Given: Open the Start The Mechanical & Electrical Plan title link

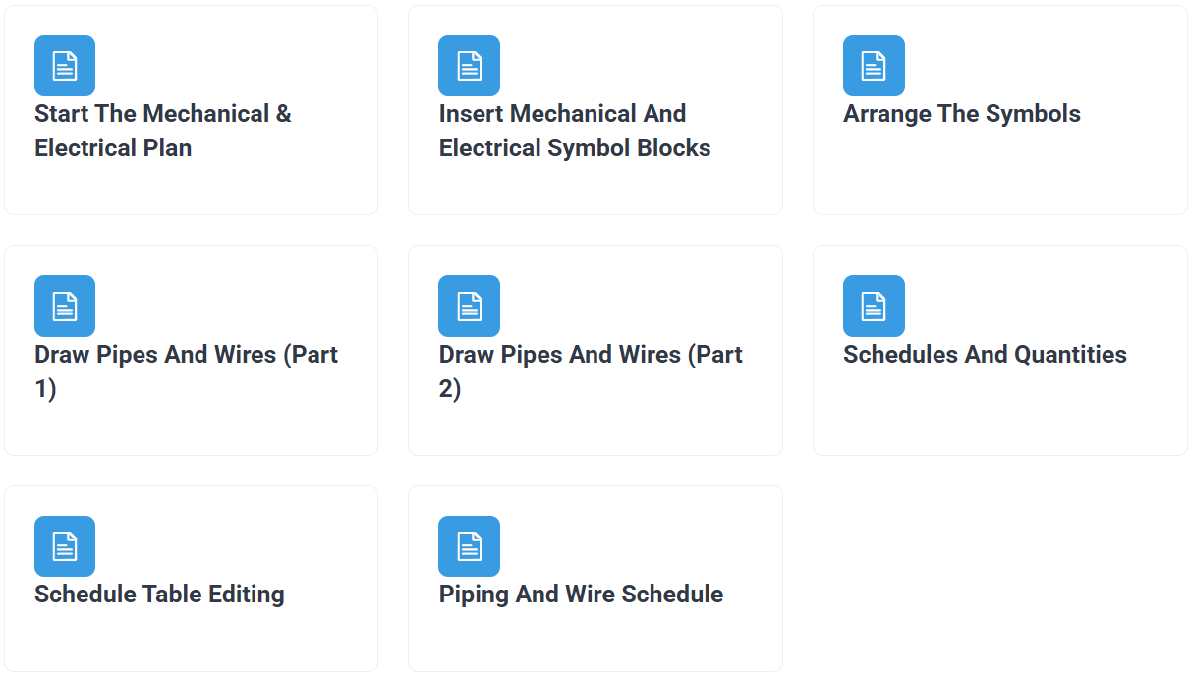Looking at the screenshot, I should click(x=163, y=131).
